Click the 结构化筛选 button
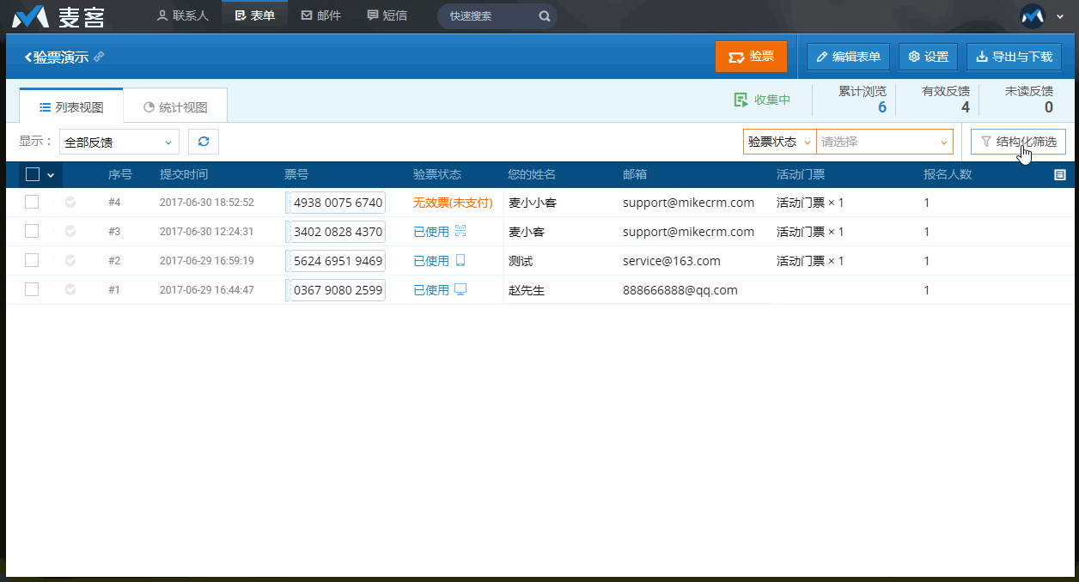Screen dimensions: 1079x582 click(1018, 142)
